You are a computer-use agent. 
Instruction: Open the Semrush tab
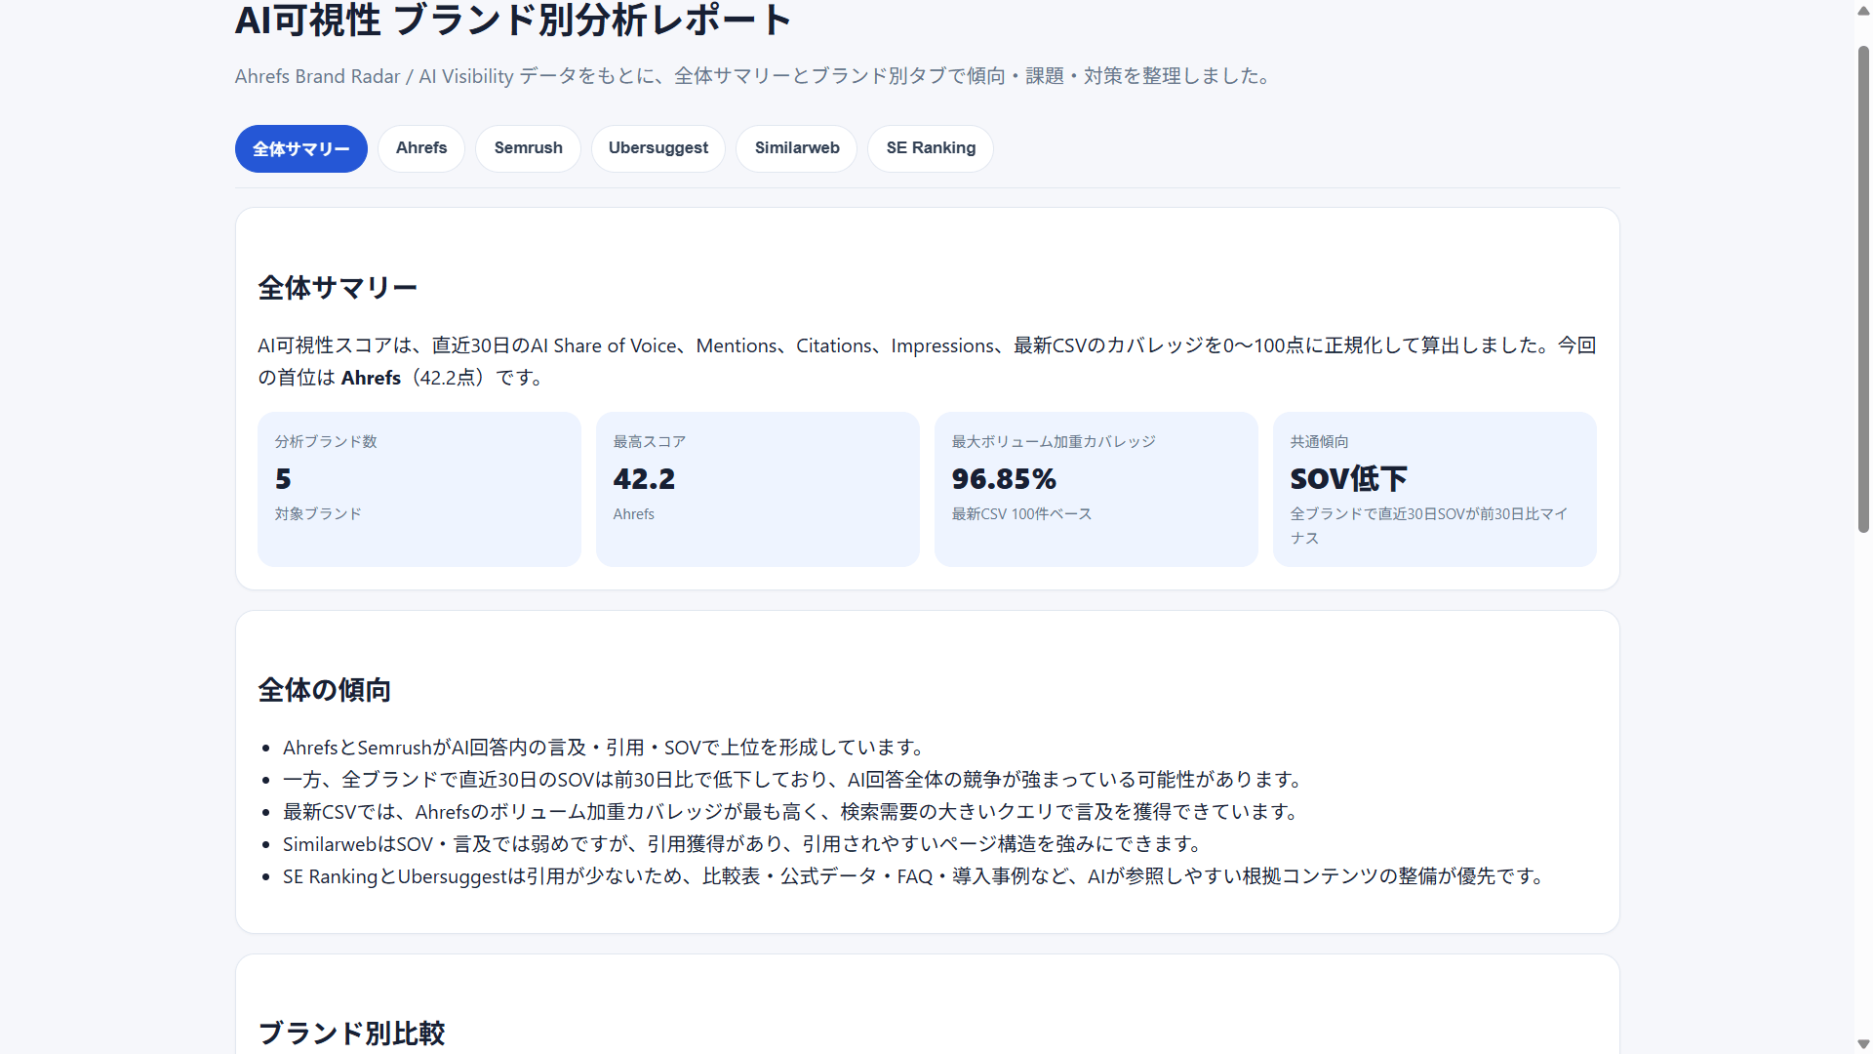(x=528, y=148)
